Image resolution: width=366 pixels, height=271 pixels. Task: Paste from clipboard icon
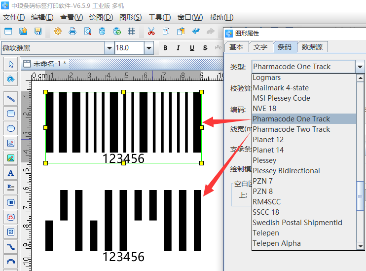181,31
